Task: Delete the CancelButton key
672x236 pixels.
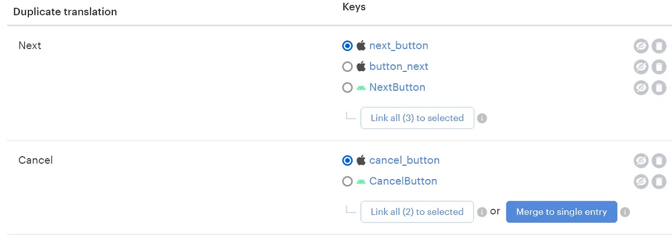Action: [x=659, y=182]
